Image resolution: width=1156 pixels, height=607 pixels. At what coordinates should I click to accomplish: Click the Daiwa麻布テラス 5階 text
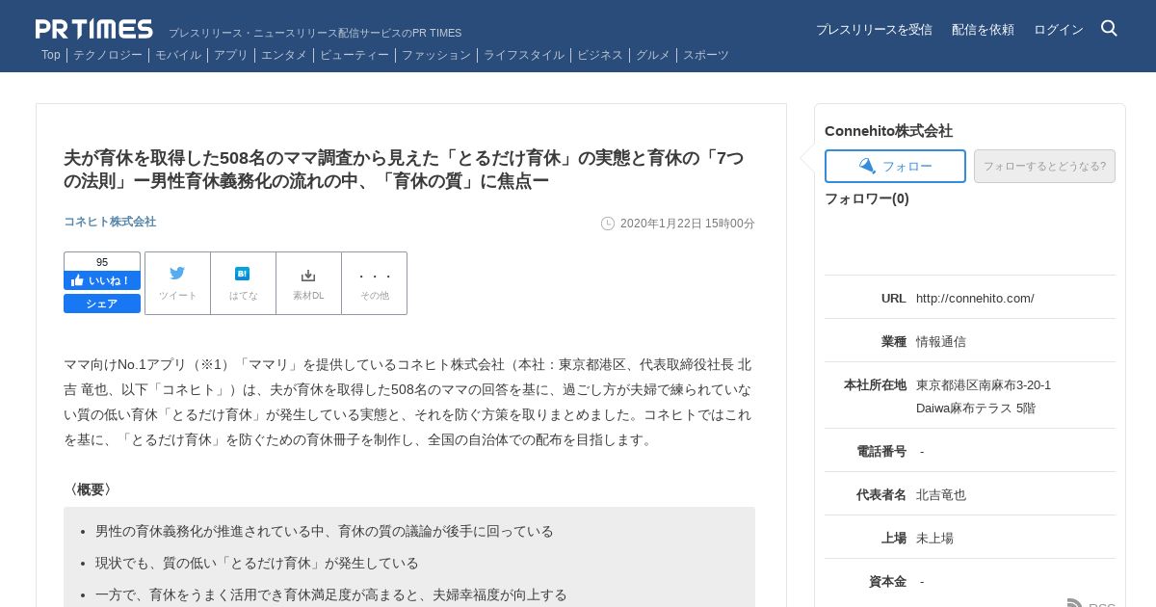[x=976, y=408]
